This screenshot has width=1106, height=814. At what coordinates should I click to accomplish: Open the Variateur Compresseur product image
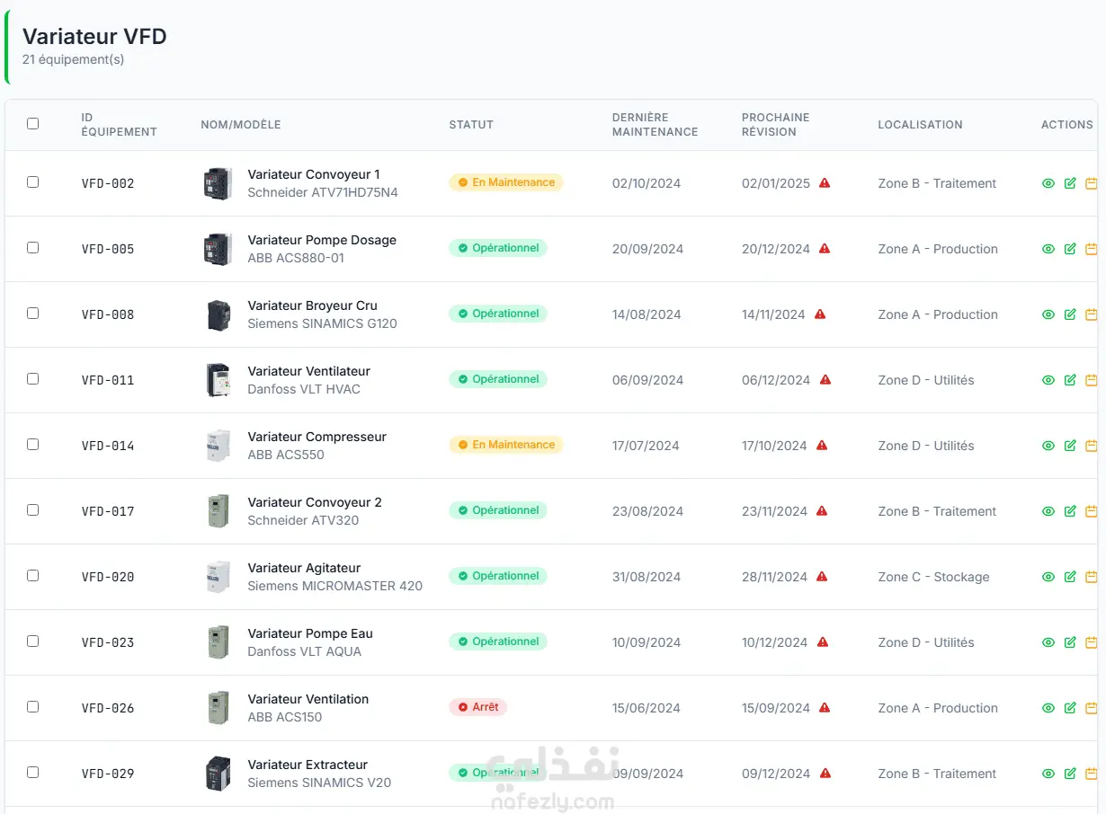218,446
